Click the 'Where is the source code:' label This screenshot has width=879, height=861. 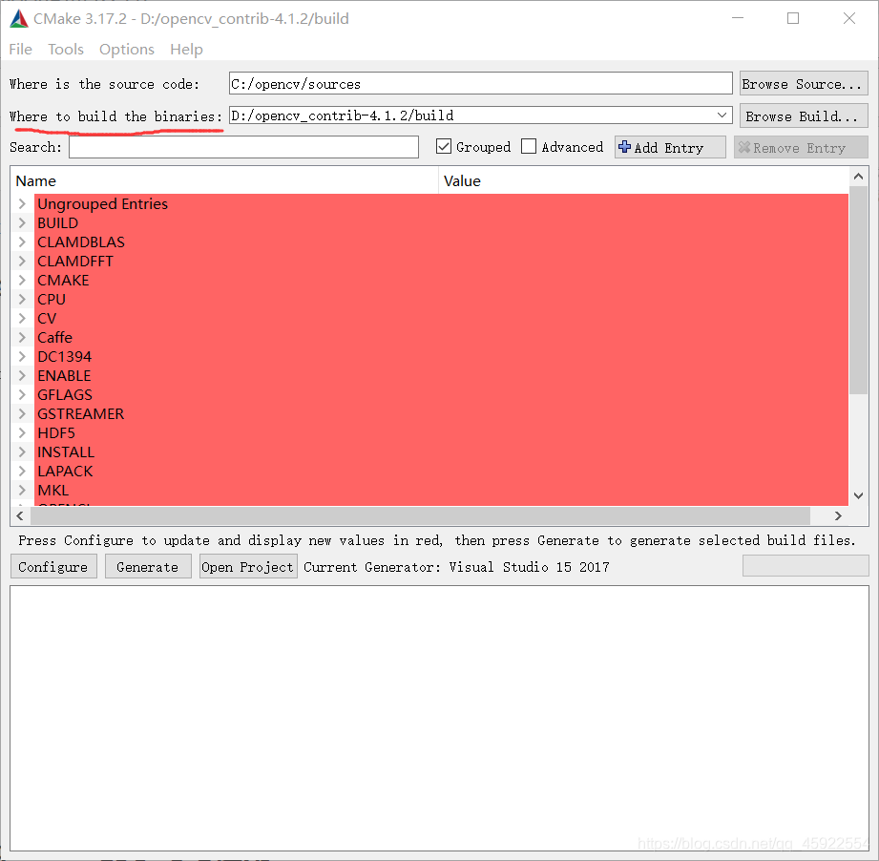pyautogui.click(x=104, y=84)
